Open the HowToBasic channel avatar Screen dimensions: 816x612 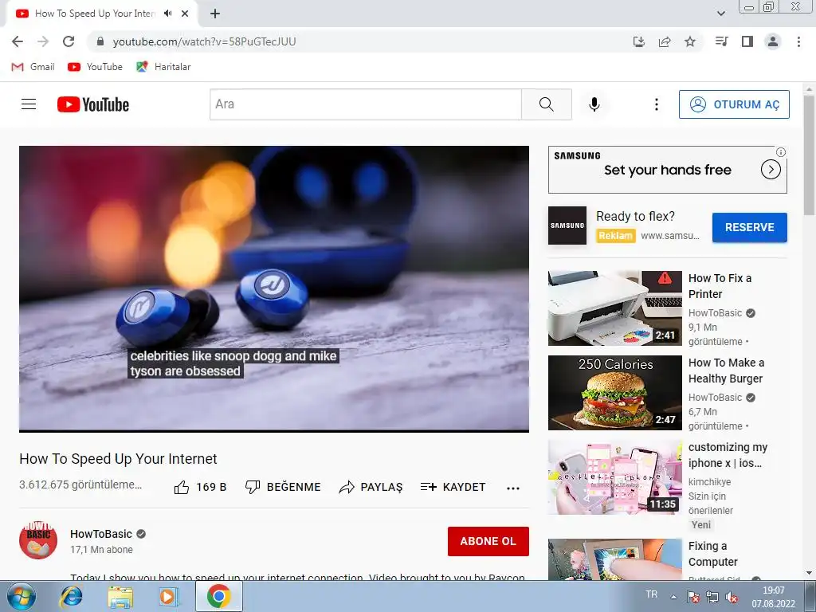pyautogui.click(x=38, y=540)
